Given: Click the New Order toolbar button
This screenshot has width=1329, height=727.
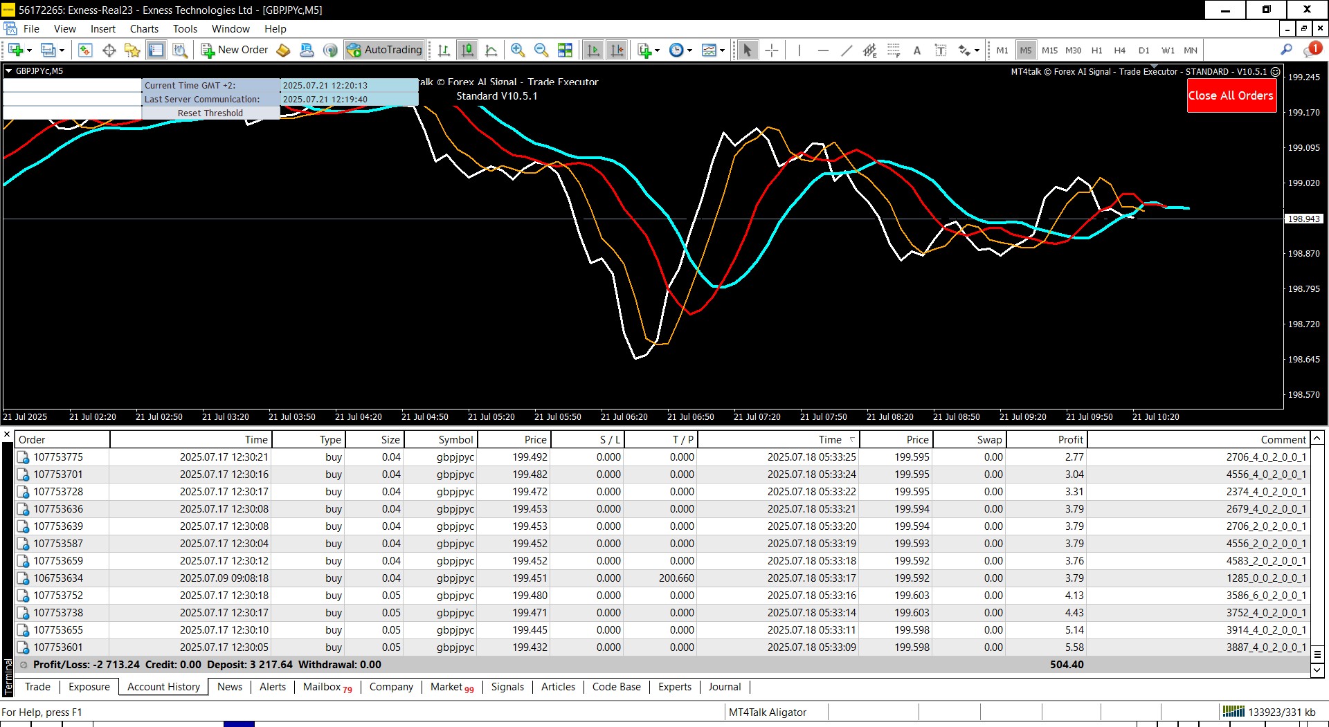Looking at the screenshot, I should (x=235, y=50).
